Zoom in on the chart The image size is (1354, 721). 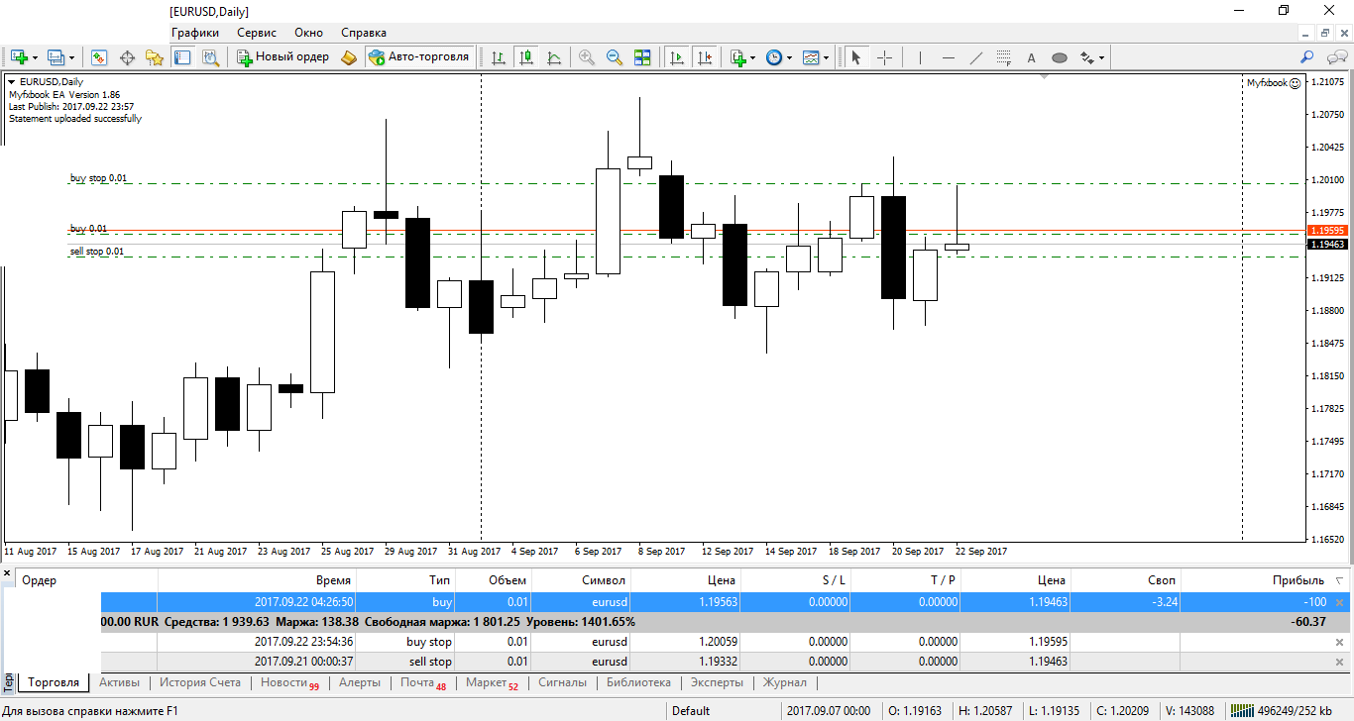587,57
